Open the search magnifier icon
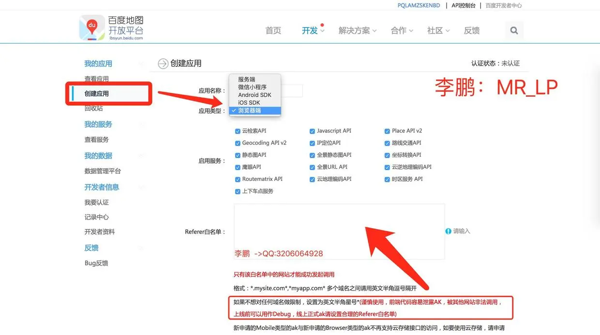The width and height of the screenshot is (600, 335). [514, 30]
